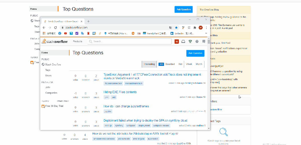Viewport: 301px width, 145px height.
Task: Open the red M user profile in site header
Action: point(177,41)
